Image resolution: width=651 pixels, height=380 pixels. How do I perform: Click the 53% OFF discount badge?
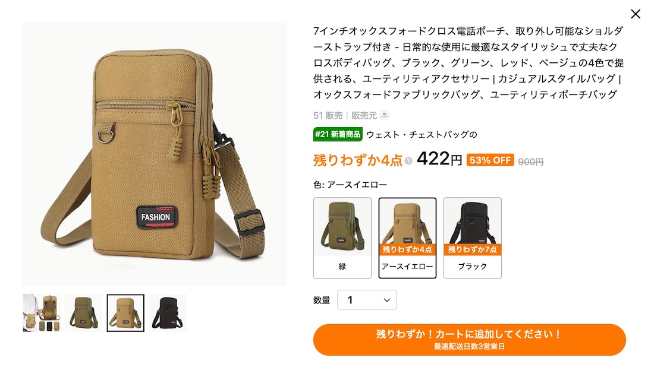pos(490,160)
